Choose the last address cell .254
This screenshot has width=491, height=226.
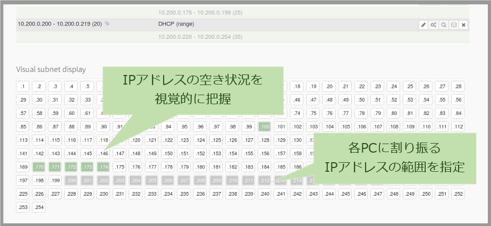[x=39, y=207]
